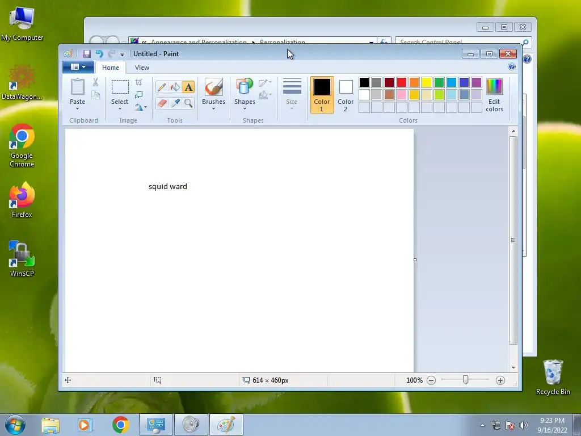Image resolution: width=581 pixels, height=436 pixels.
Task: Pick the red color swatch
Action: coord(401,82)
